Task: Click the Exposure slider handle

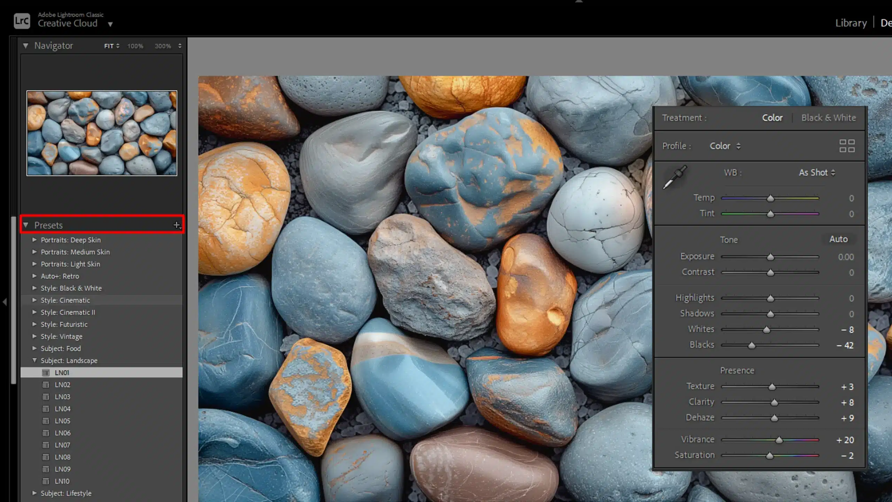Action: pos(770,257)
